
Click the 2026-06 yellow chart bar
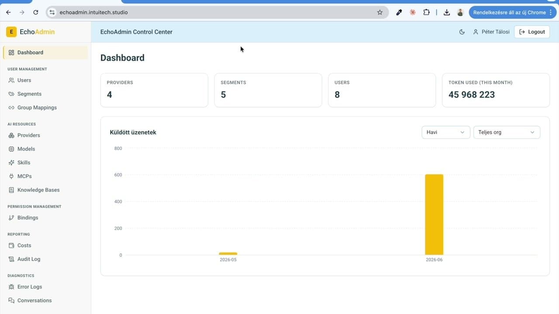(x=434, y=215)
